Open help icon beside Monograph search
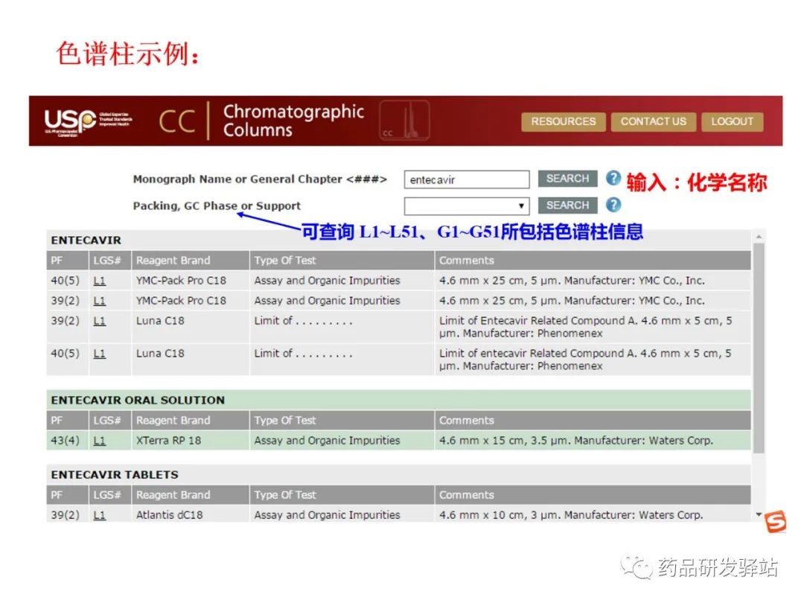Viewport: 804px width, 603px height. (x=613, y=179)
